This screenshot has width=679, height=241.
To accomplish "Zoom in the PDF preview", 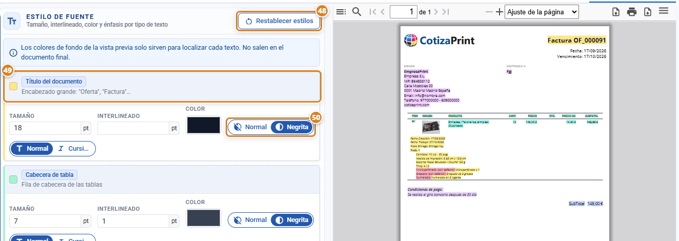I will (x=499, y=11).
